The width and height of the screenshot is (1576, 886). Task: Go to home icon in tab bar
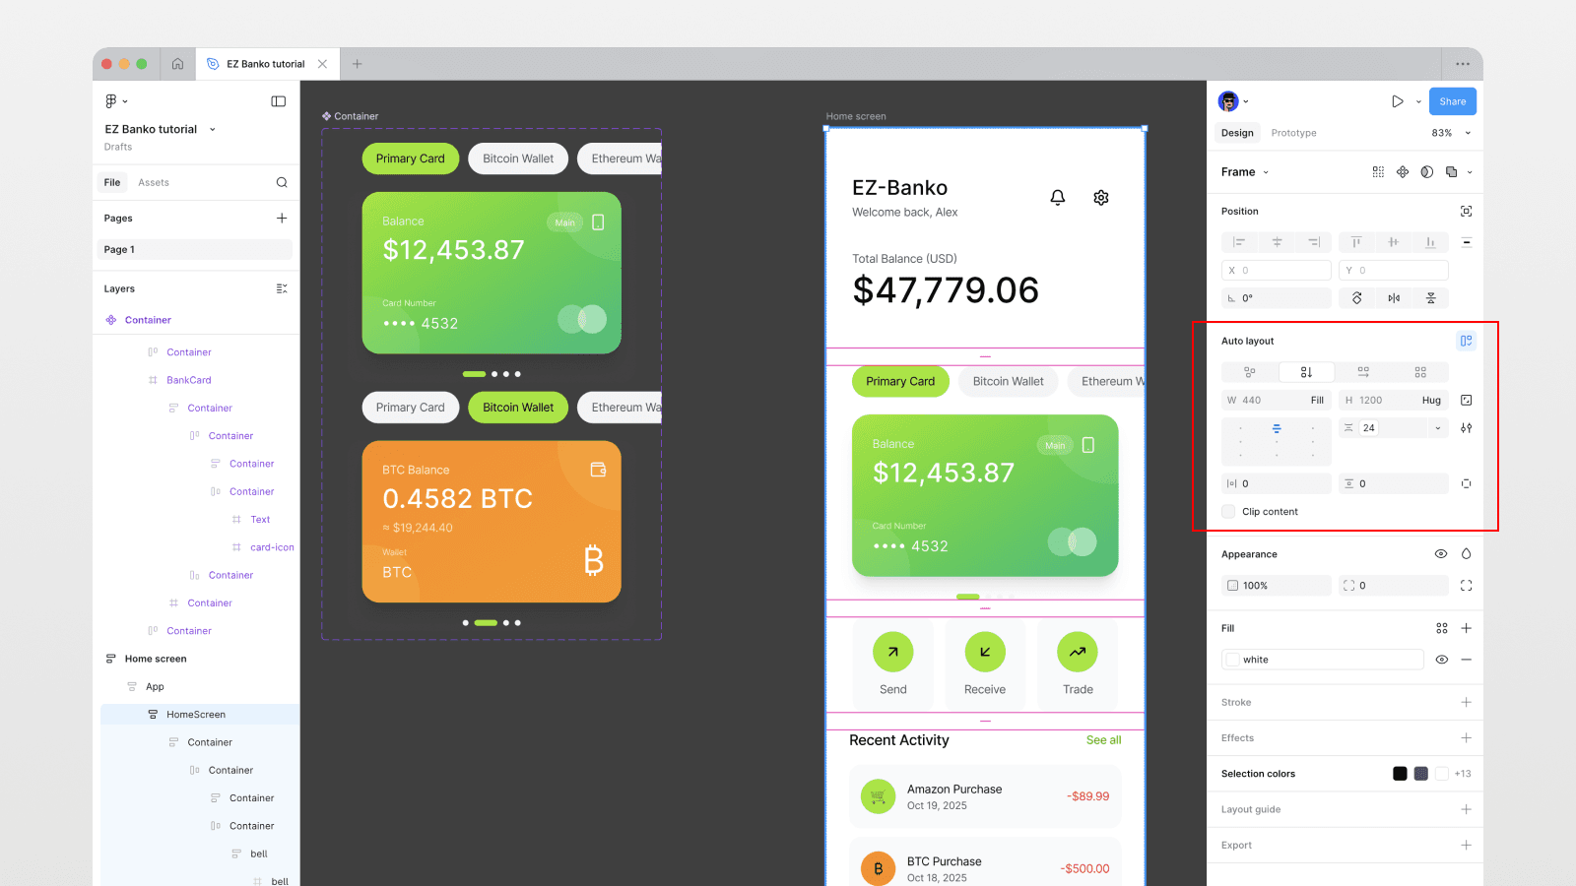tap(177, 64)
